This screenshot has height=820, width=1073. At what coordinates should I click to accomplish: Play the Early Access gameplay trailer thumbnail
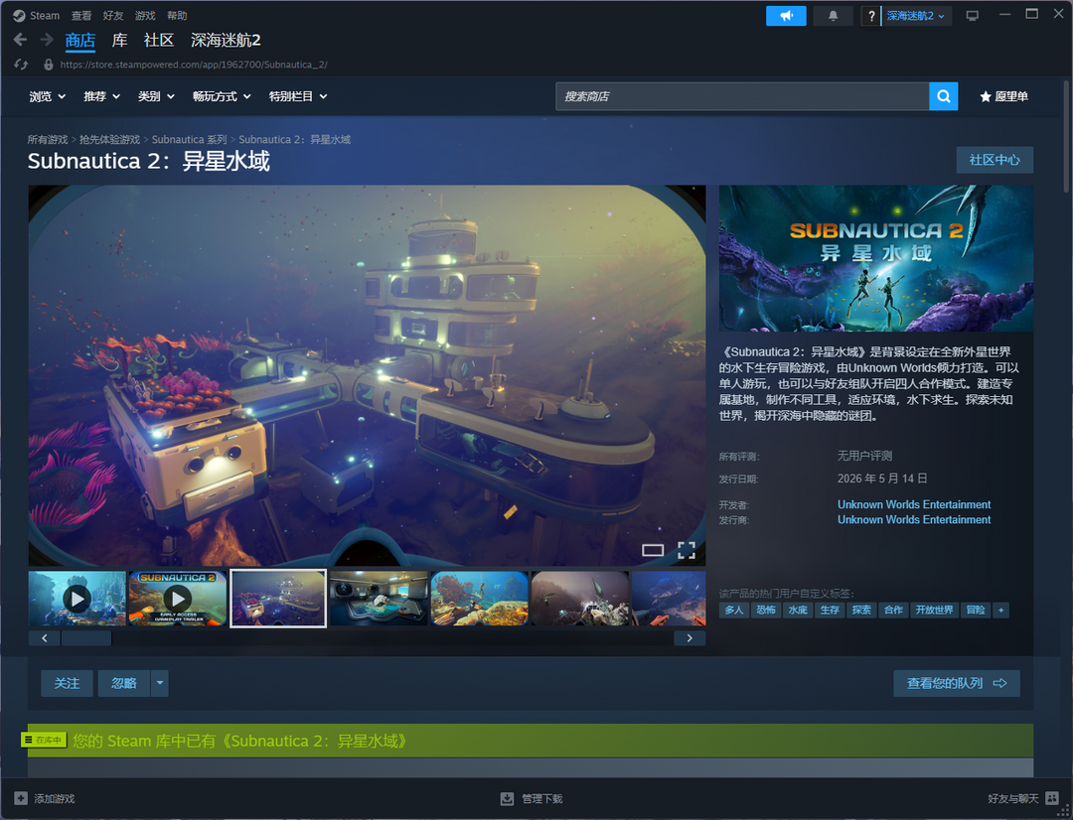coord(178,599)
